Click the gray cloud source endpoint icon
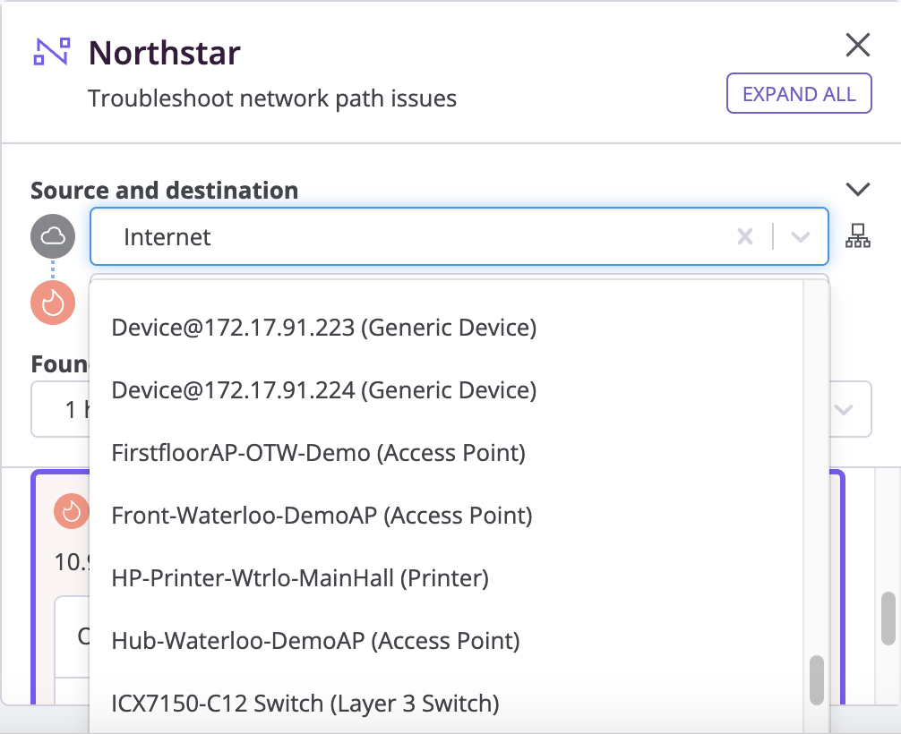901x734 pixels. pyautogui.click(x=52, y=236)
